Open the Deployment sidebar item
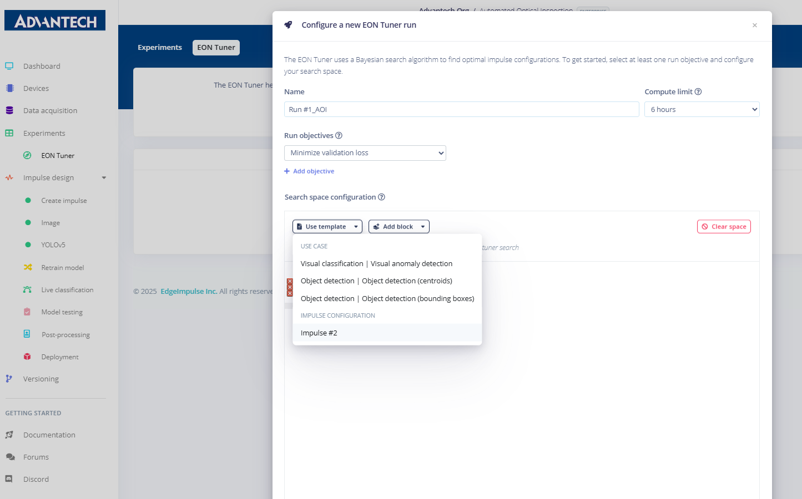The height and width of the screenshot is (499, 802). click(60, 357)
